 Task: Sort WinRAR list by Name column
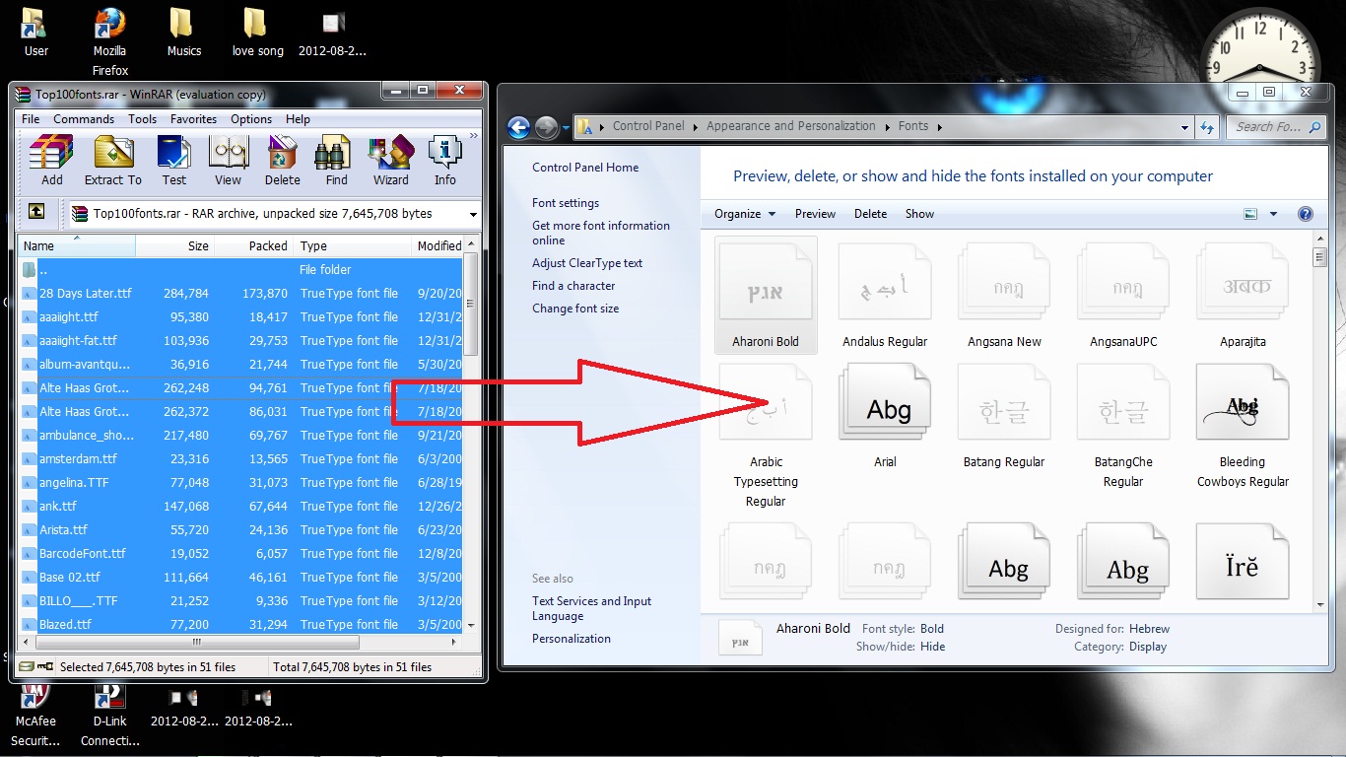click(x=76, y=245)
